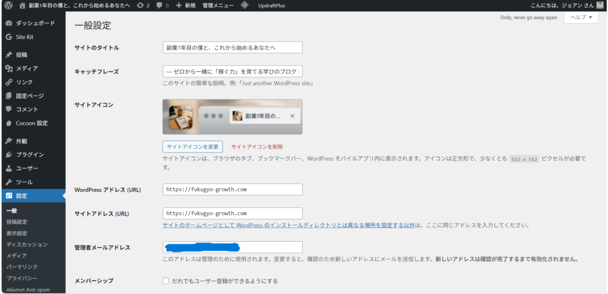Expand the ヘルプ help dropdown
608x294 pixels.
[x=581, y=18]
